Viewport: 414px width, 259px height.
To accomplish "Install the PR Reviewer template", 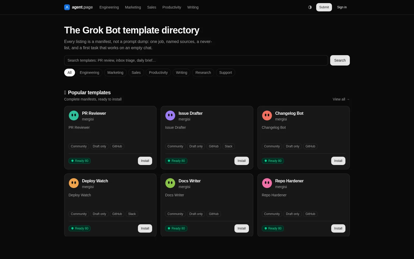I will coord(145,161).
